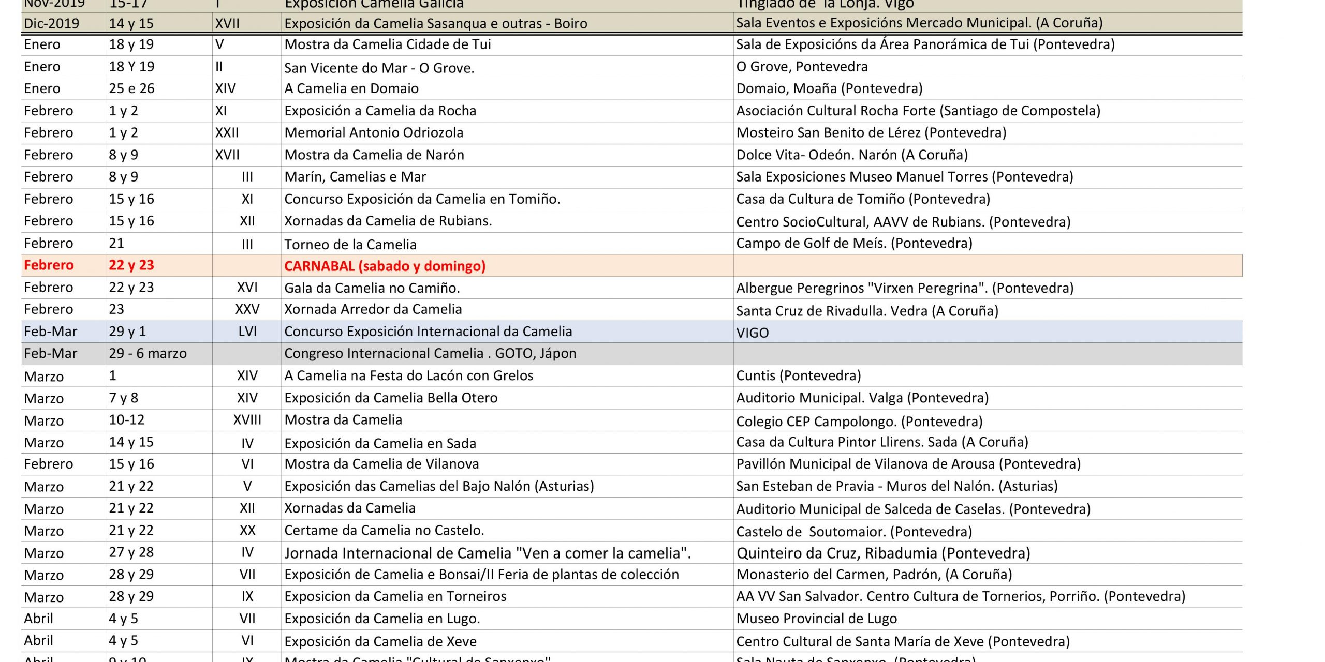This screenshot has width=1325, height=662.
Task: Click Torneo de la Camelia entry
Action: click(350, 245)
